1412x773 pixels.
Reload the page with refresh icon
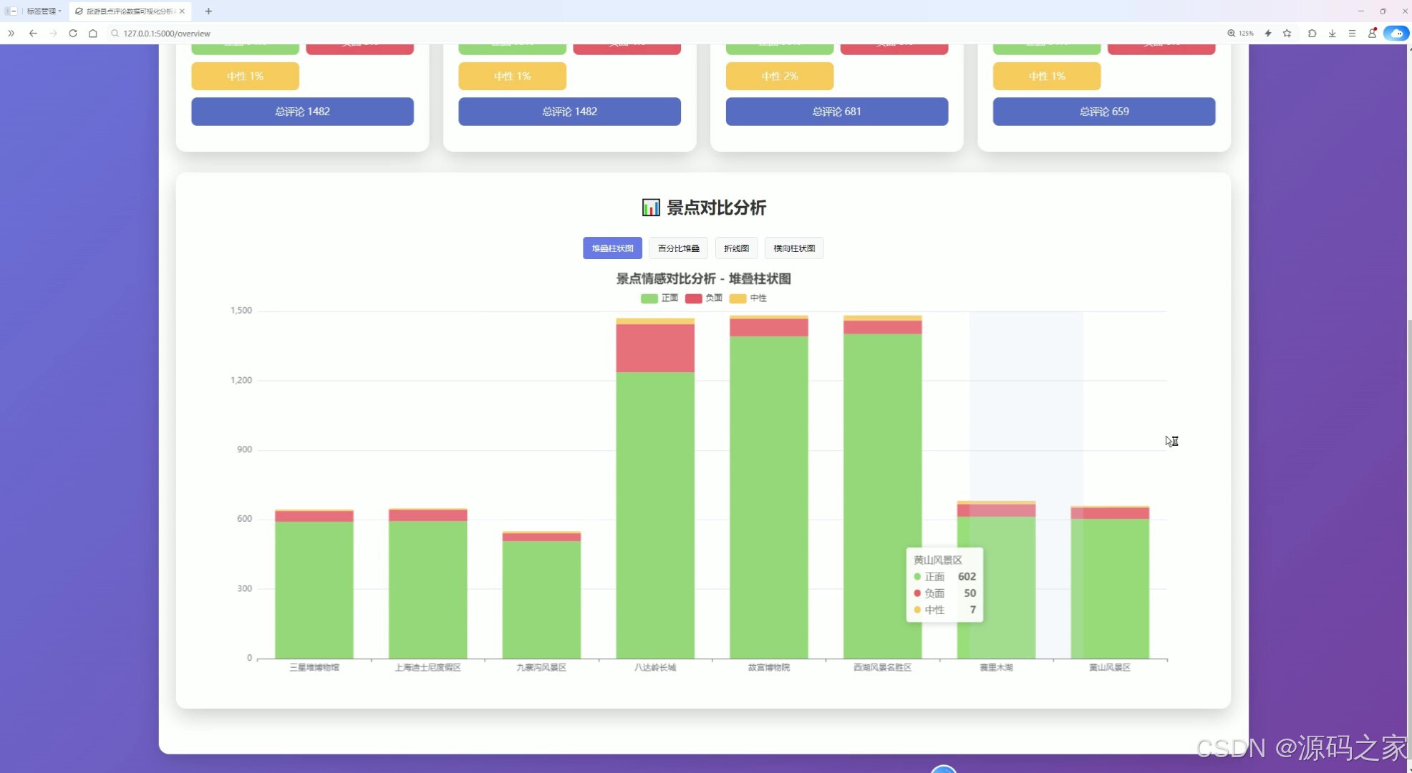(73, 33)
